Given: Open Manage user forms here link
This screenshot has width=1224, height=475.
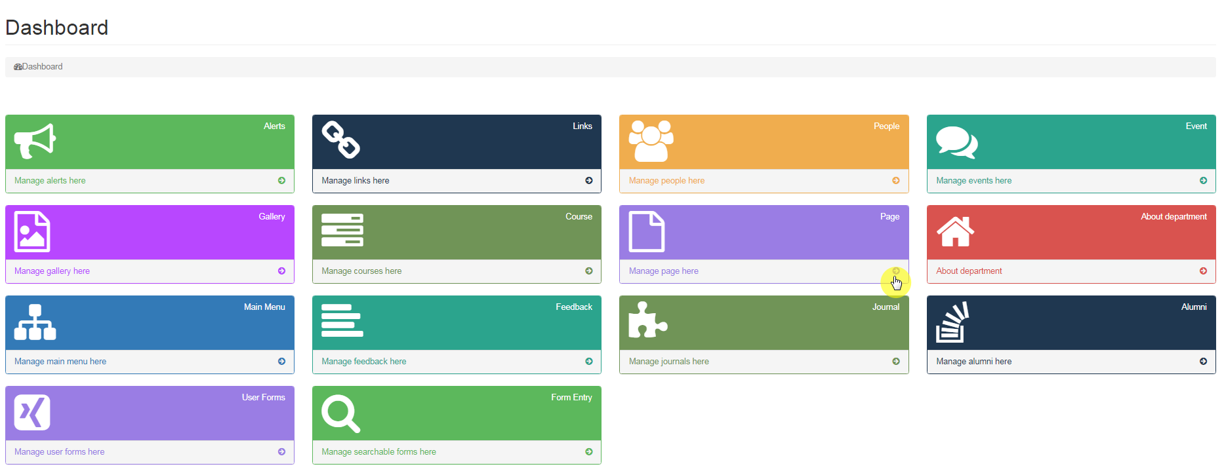Looking at the screenshot, I should (59, 452).
